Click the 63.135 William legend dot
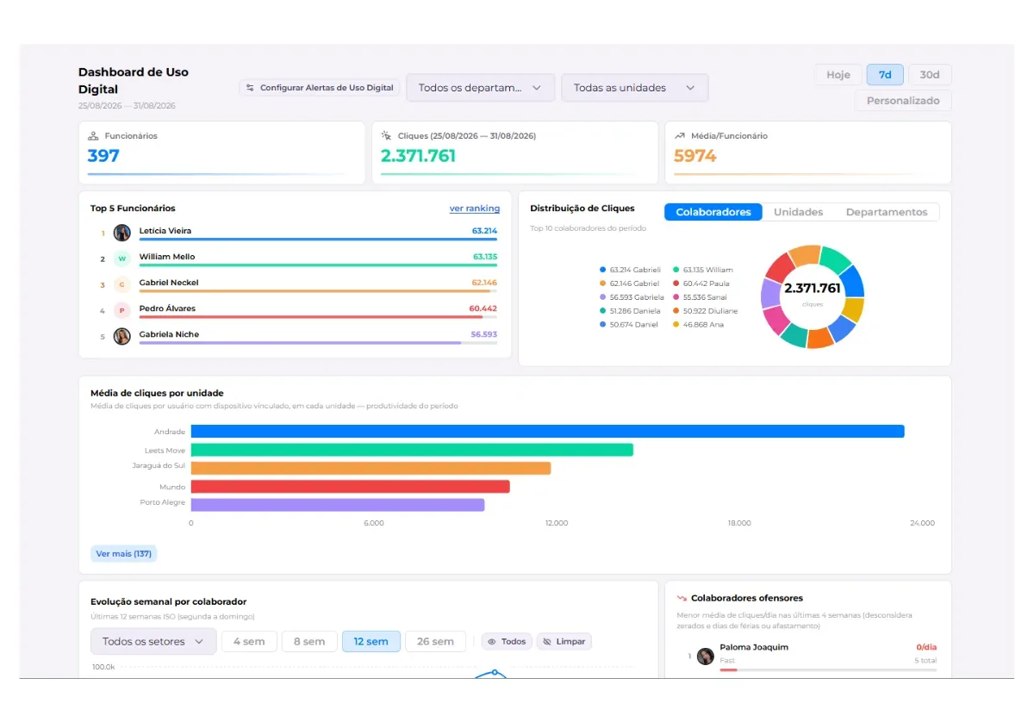The image size is (1034, 722). tap(676, 270)
